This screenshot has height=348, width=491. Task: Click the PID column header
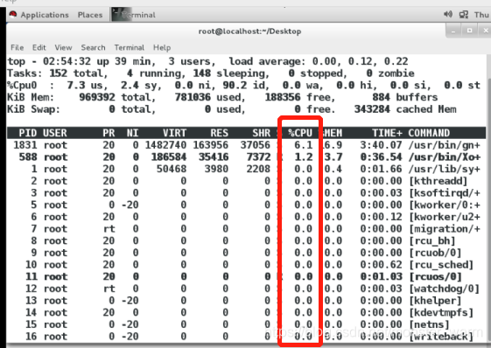pos(27,133)
